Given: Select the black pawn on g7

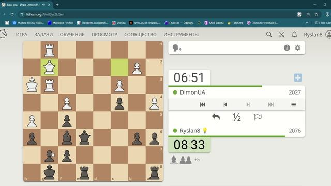Looking at the screenshot, I should [50, 156].
